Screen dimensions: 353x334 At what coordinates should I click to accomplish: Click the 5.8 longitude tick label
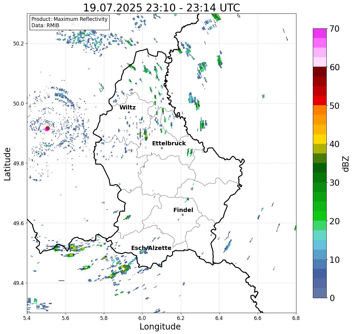[x=104, y=318]
